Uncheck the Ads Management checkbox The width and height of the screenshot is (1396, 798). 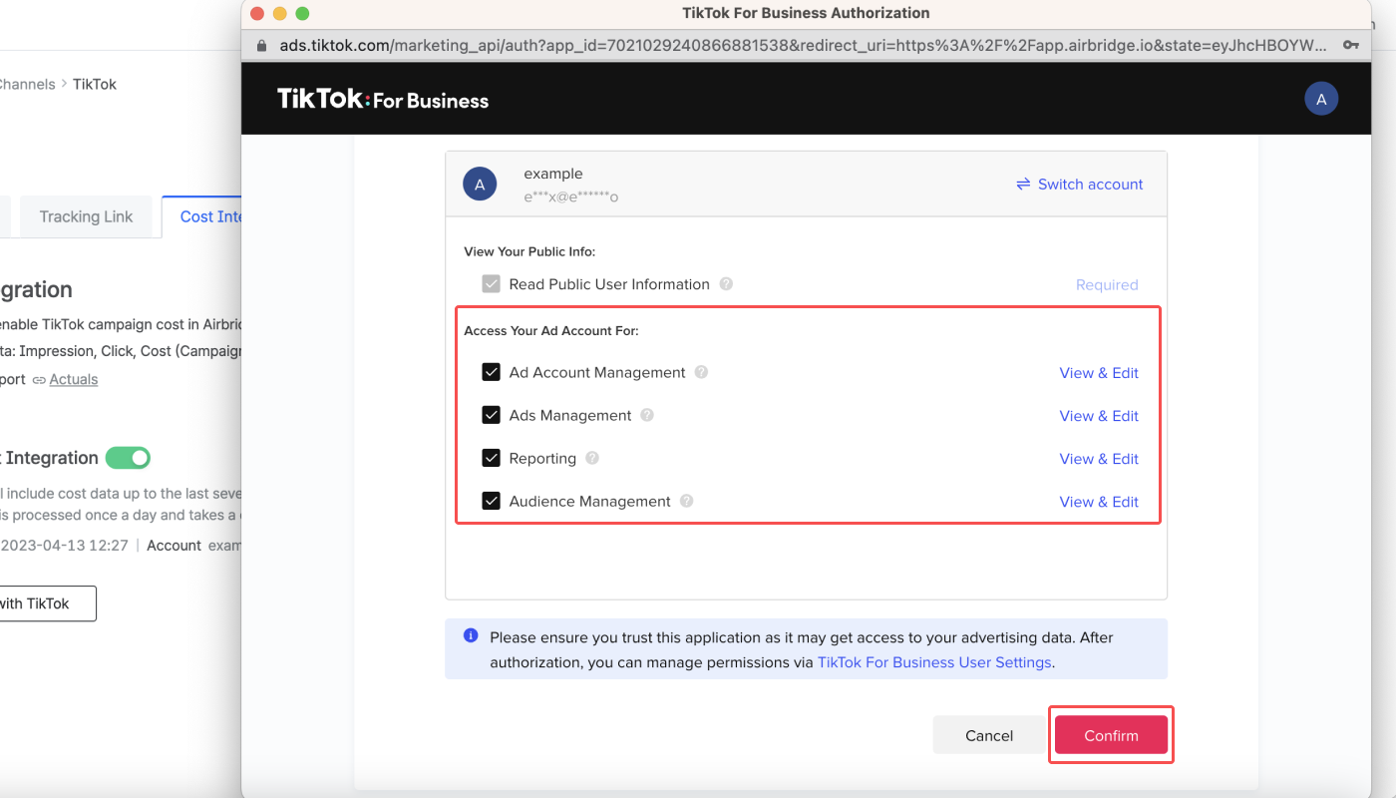(491, 415)
